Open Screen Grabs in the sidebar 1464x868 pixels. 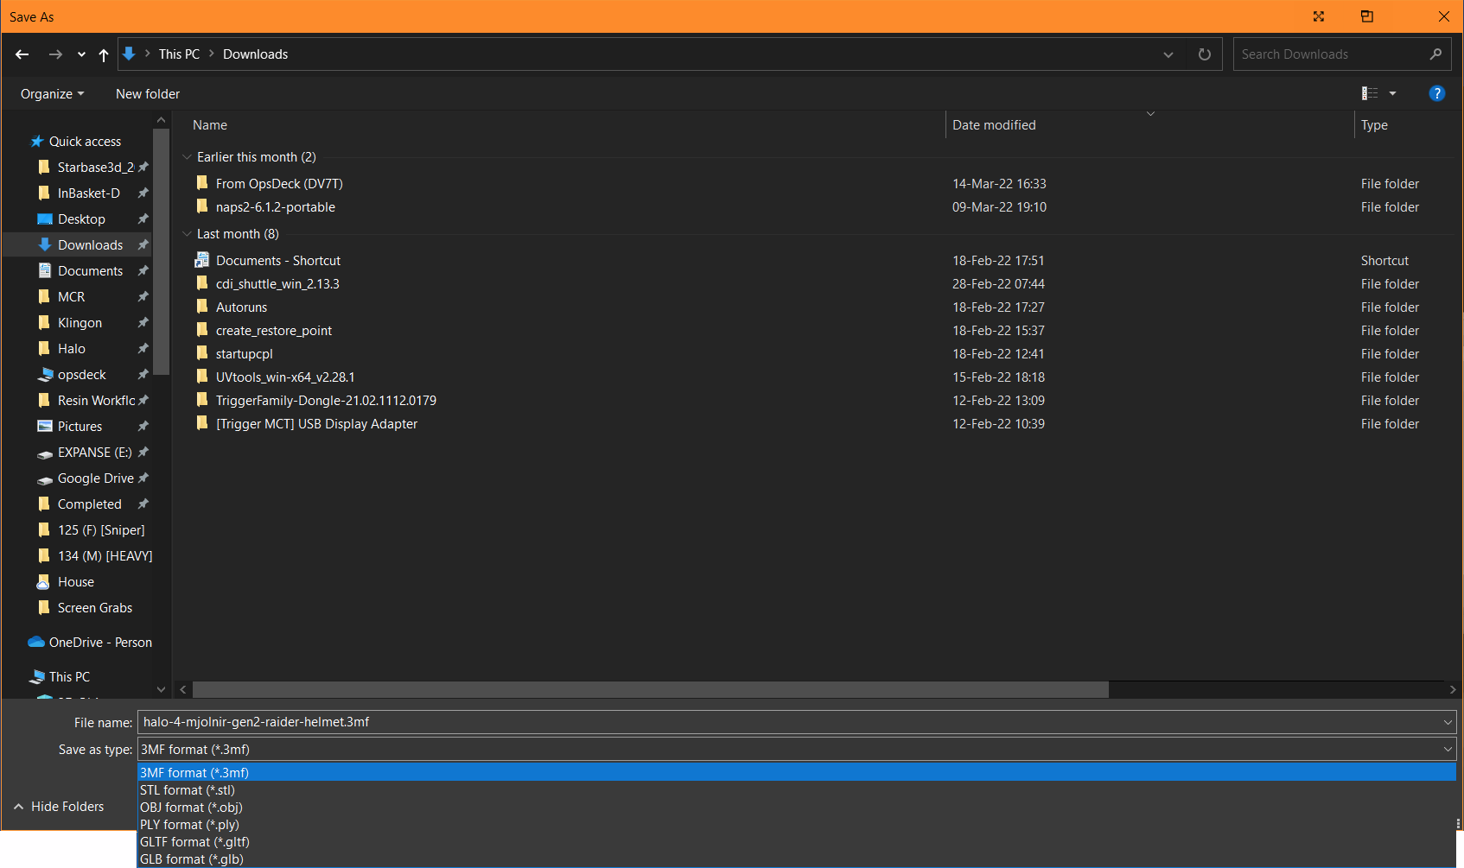[x=95, y=608]
